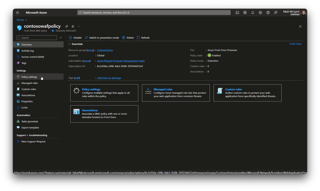Open portal settings gear icon

point(260,13)
